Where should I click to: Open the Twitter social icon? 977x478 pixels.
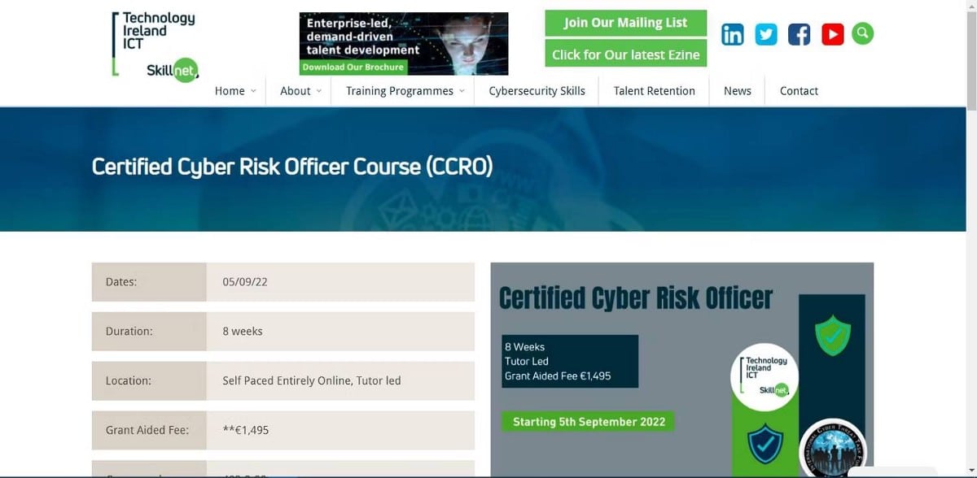765,34
